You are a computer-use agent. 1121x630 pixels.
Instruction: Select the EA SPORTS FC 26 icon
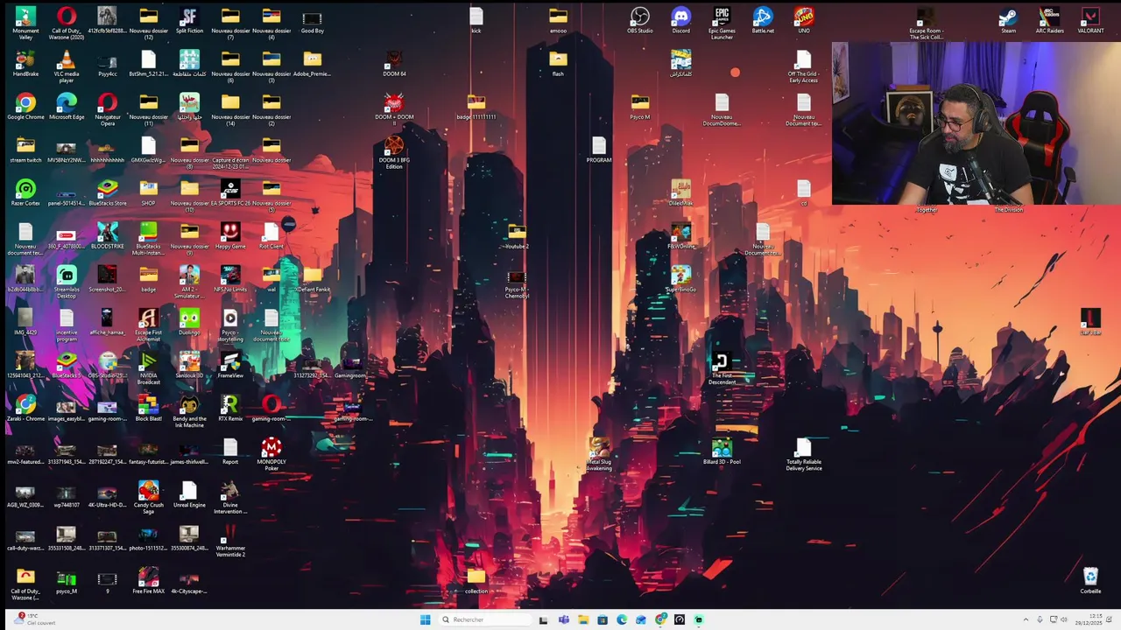[230, 192]
